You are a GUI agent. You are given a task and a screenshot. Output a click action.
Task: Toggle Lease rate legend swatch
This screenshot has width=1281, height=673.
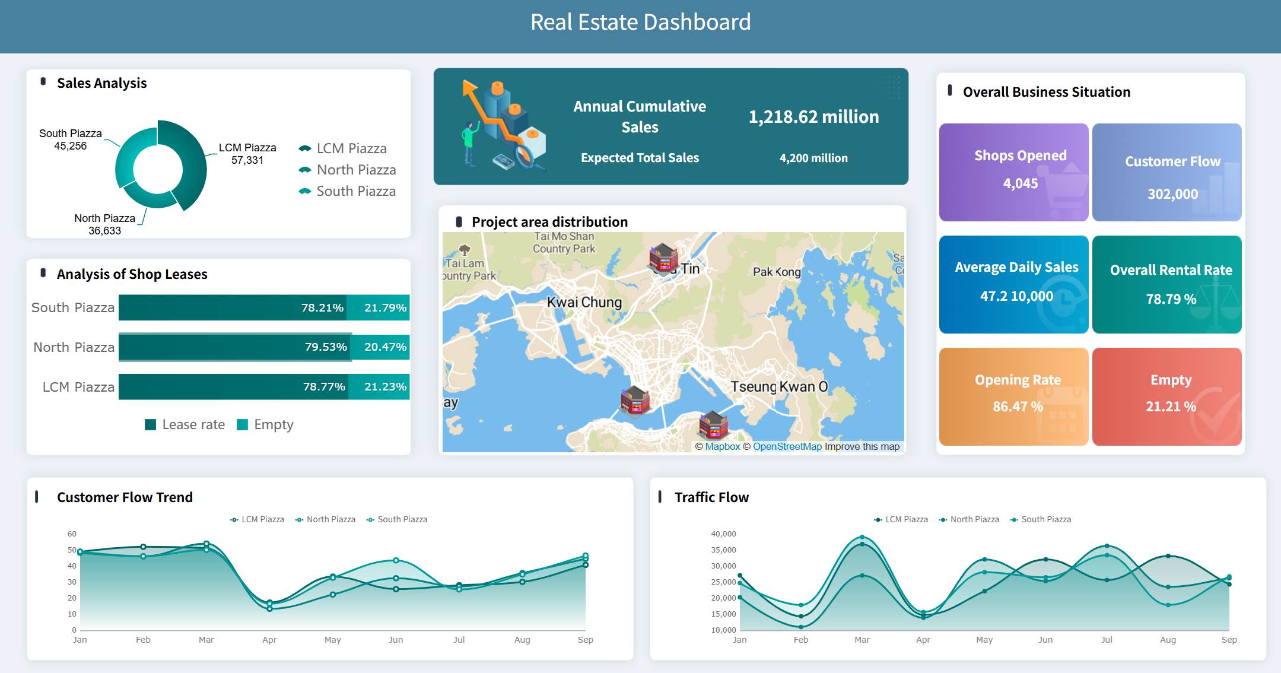pyautogui.click(x=151, y=424)
